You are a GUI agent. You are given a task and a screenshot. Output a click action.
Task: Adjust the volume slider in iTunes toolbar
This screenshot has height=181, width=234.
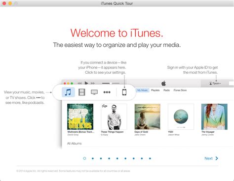click(111, 84)
